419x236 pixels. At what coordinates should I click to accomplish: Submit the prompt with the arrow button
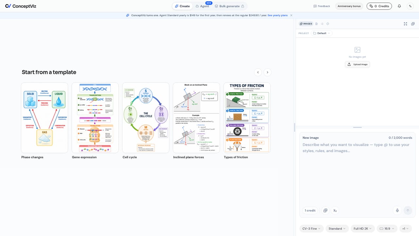click(x=408, y=210)
